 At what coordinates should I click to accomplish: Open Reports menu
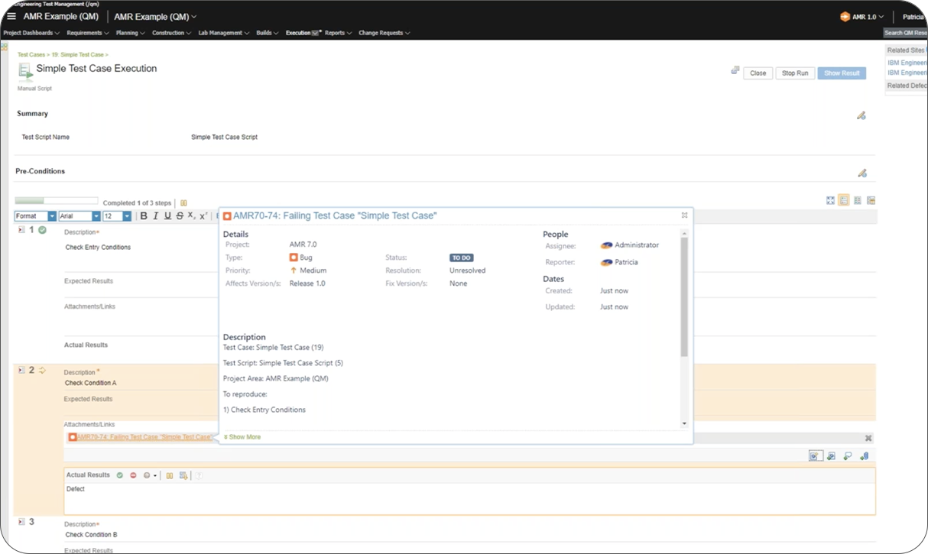(338, 33)
